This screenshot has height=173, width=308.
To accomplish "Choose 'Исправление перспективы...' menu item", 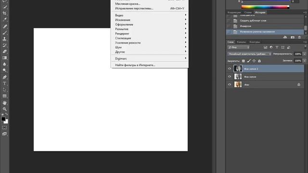I will (x=150, y=9).
